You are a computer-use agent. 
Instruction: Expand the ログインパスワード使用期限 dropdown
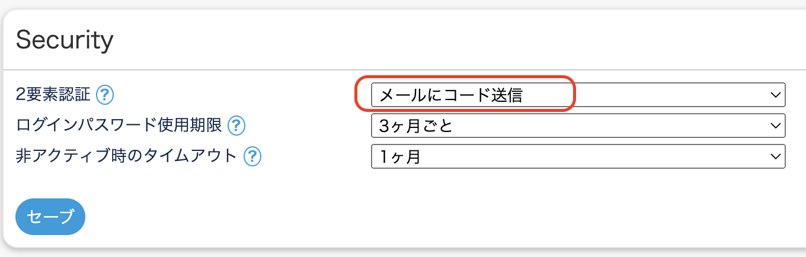click(578, 126)
